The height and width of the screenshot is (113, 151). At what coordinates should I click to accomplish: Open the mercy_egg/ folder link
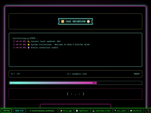[66, 111]
